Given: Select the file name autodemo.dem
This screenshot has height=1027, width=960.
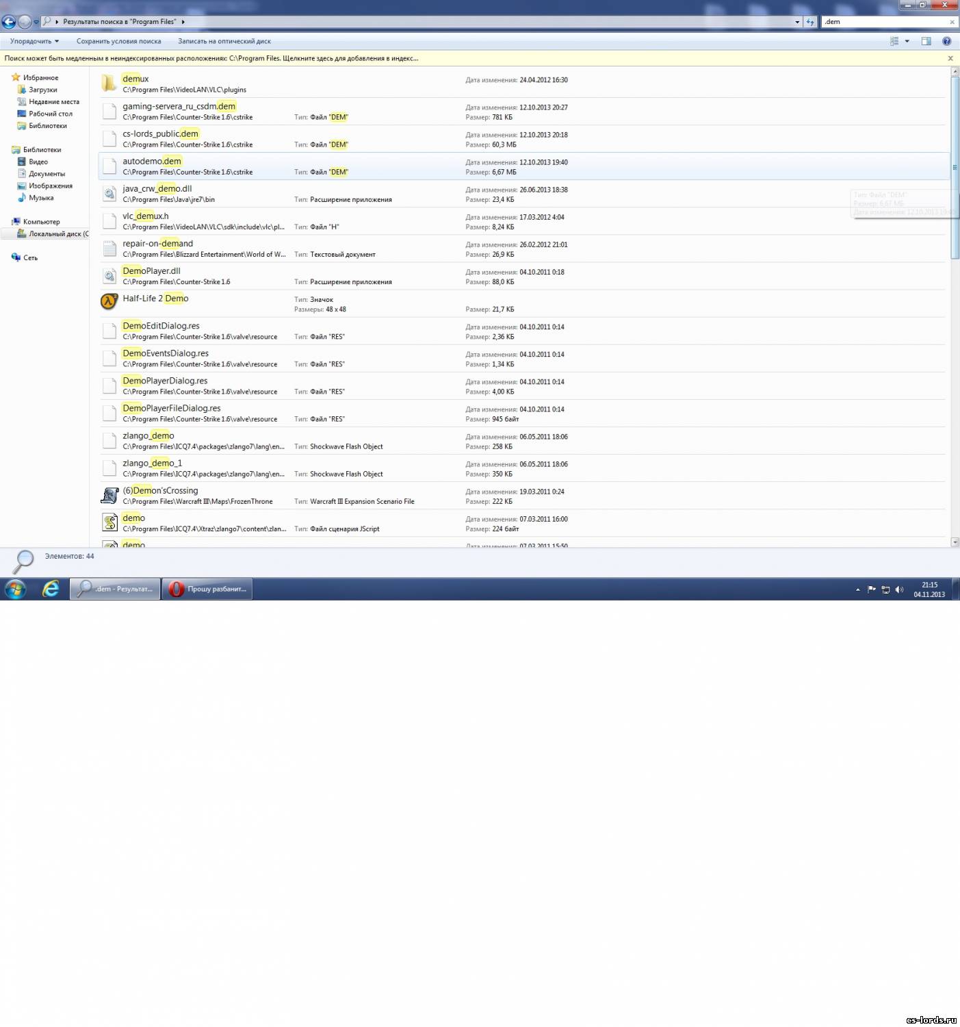Looking at the screenshot, I should click(152, 162).
